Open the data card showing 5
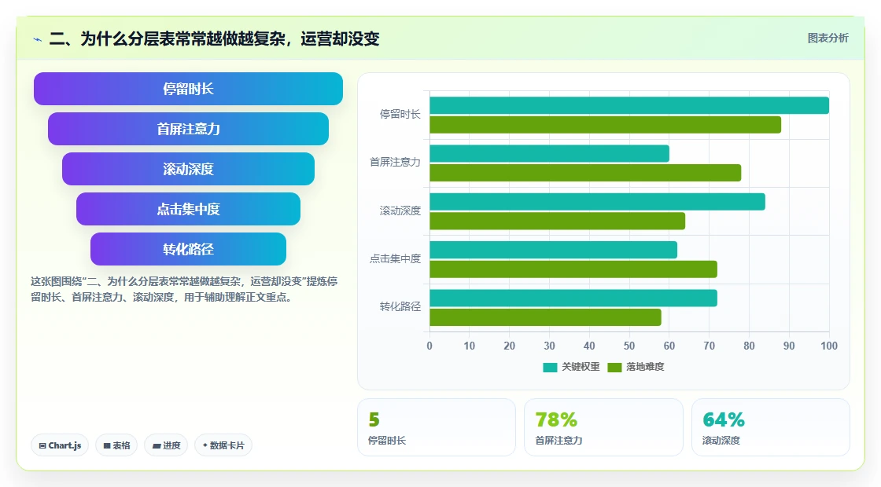The height and width of the screenshot is (487, 881). pos(437,427)
